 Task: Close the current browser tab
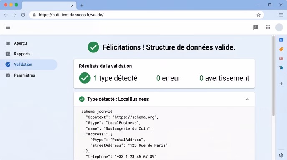(72, 5)
